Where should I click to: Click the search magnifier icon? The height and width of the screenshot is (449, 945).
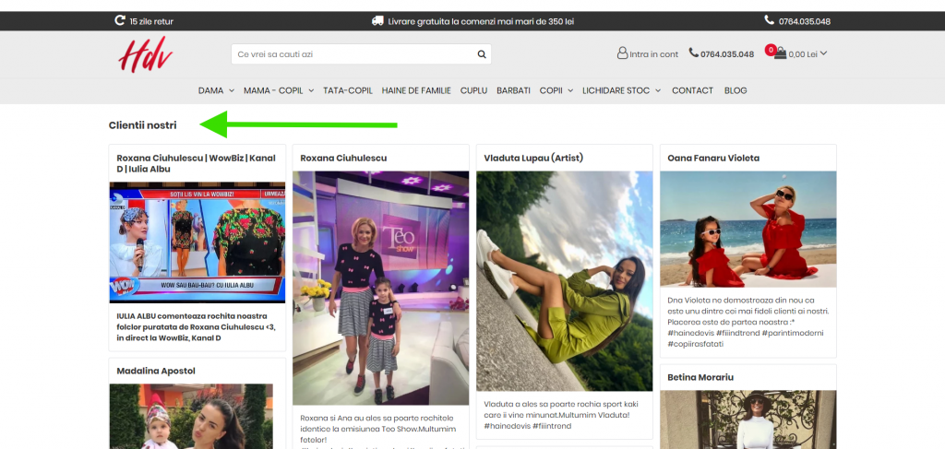(x=481, y=54)
